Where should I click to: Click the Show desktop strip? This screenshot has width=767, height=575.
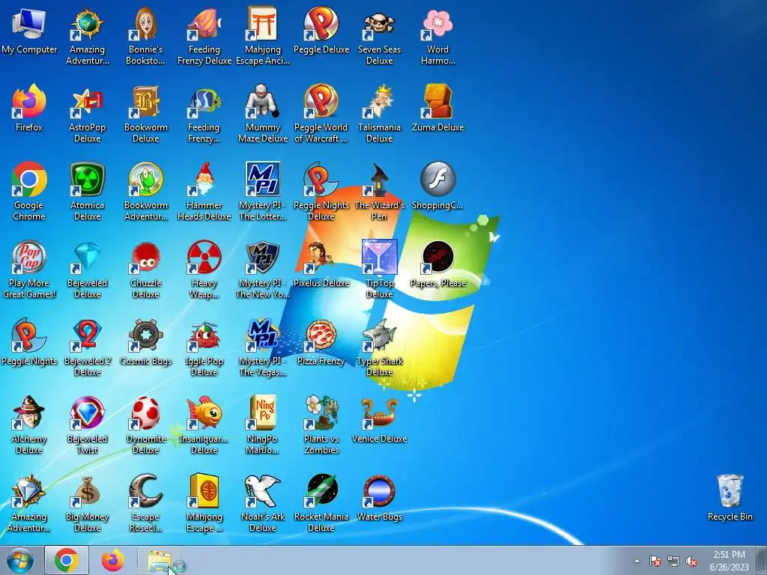point(763,560)
